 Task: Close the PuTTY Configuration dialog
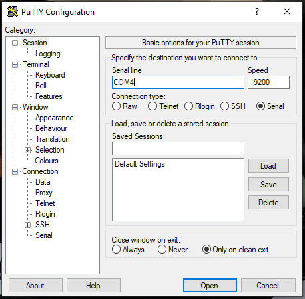coord(287,11)
